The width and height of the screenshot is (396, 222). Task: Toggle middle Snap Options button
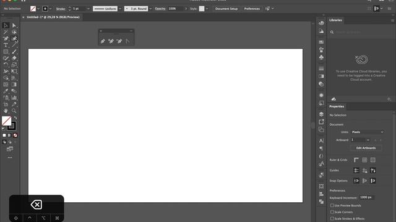point(364,181)
